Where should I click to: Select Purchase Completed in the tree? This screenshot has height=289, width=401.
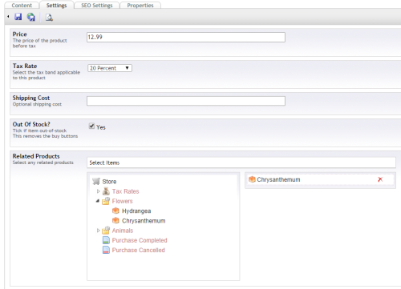click(x=140, y=240)
